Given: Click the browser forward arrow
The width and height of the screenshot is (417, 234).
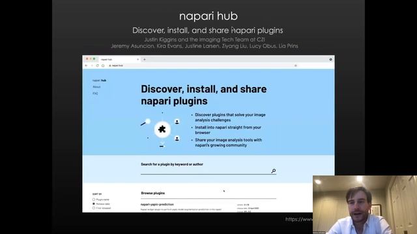Looking at the screenshot, I should [92, 66].
